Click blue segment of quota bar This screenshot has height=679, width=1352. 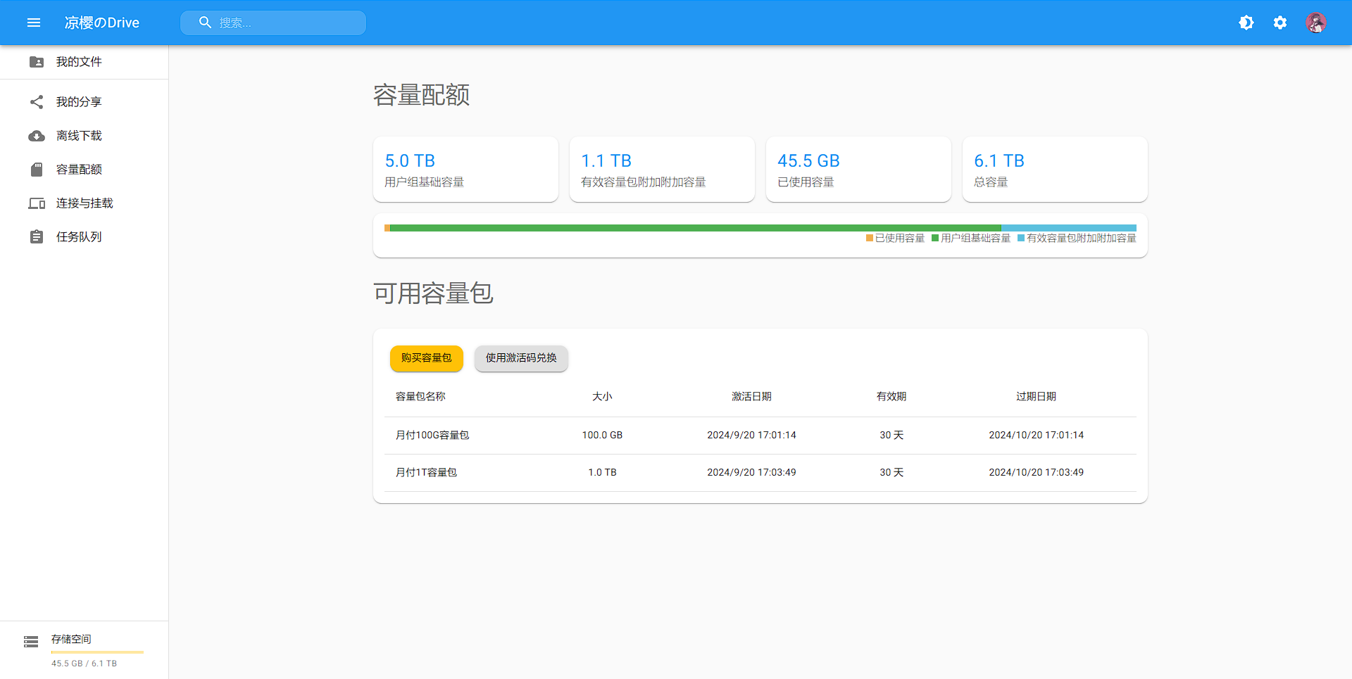click(x=1069, y=228)
